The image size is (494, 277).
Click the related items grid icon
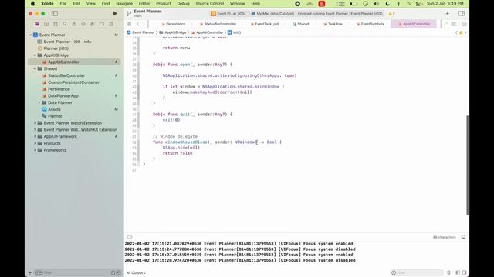(129, 24)
